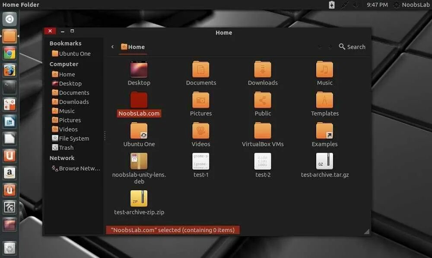Open the Downloads folder icon in grid
Screen dimensions: 432x258
click(x=263, y=69)
